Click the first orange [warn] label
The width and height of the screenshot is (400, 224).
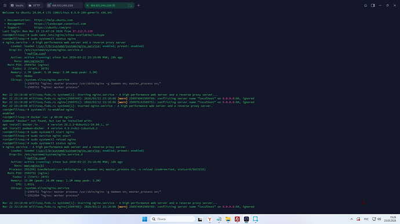click(122, 99)
